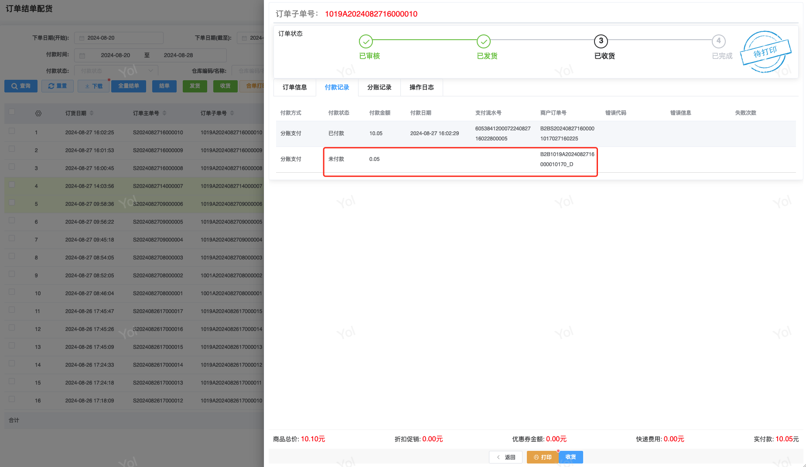The image size is (806, 467).
Task: Sort by 订货日期 column arrows
Action: point(92,113)
